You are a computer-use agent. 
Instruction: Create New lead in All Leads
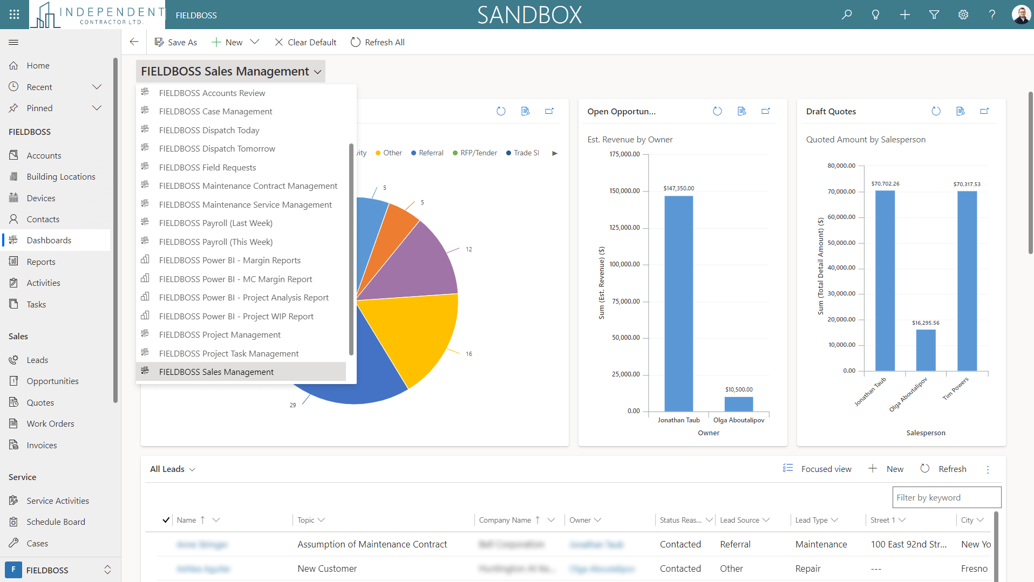click(886, 469)
